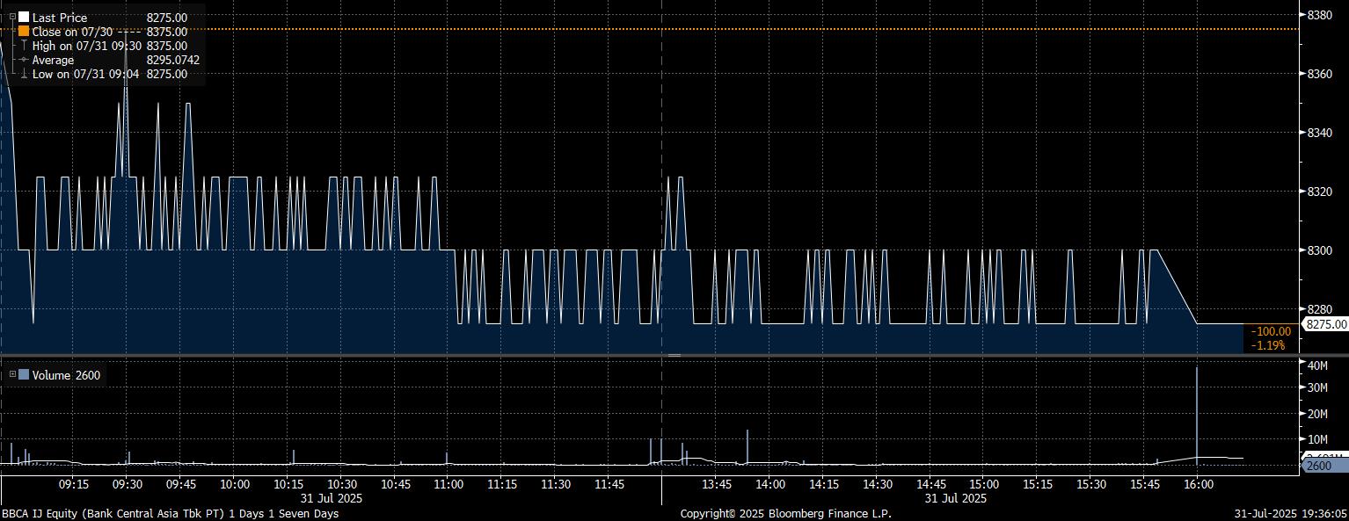Expand the Volume legend box
The height and width of the screenshot is (521, 1349).
click(x=12, y=375)
